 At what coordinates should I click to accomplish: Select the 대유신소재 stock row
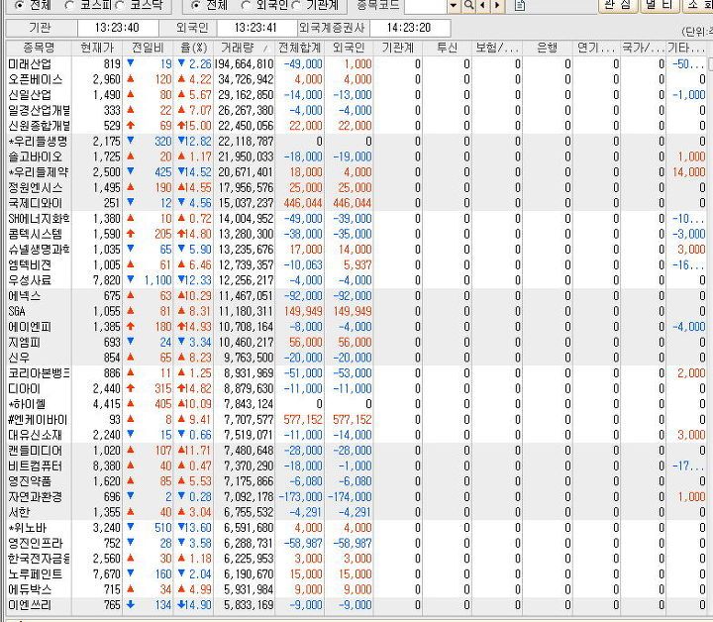coord(357,435)
